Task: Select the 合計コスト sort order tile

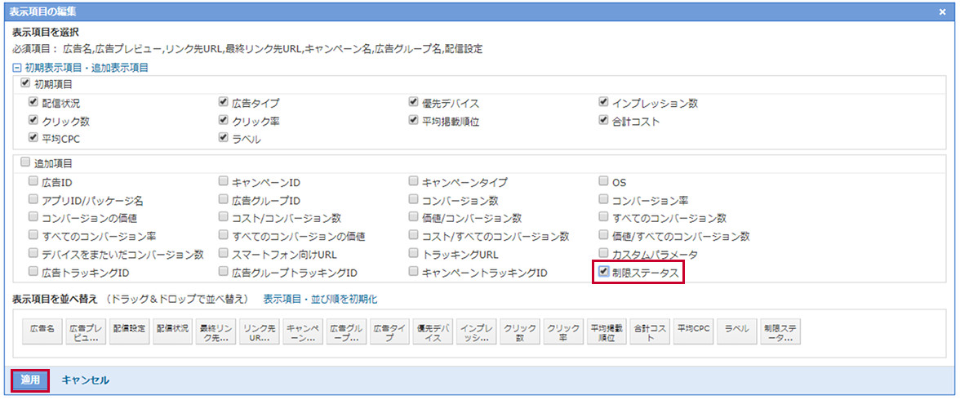Action: tap(650, 332)
